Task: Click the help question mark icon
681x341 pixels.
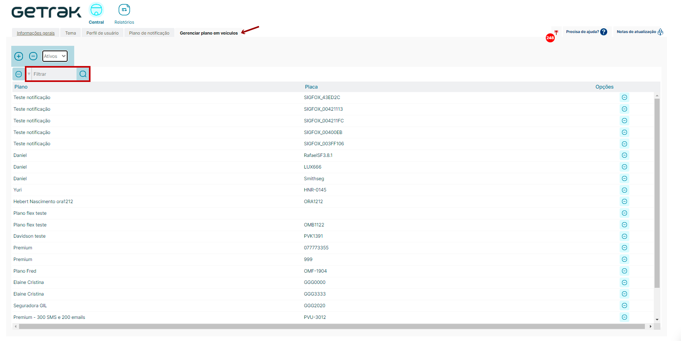Action: click(x=603, y=32)
